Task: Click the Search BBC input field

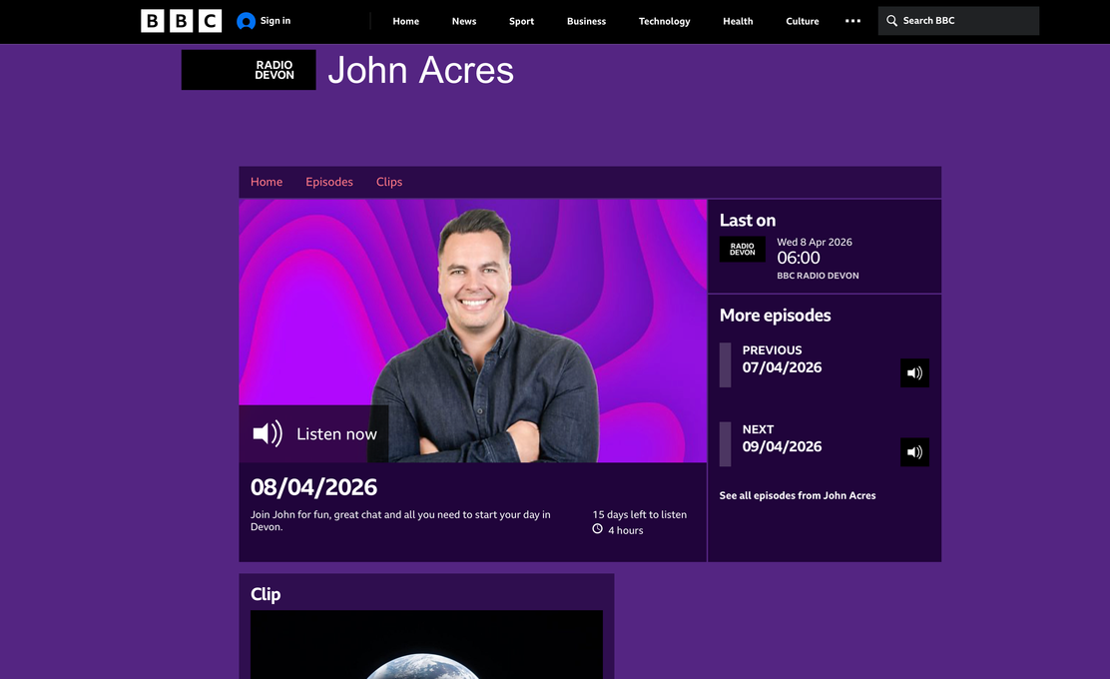Action: click(x=958, y=21)
